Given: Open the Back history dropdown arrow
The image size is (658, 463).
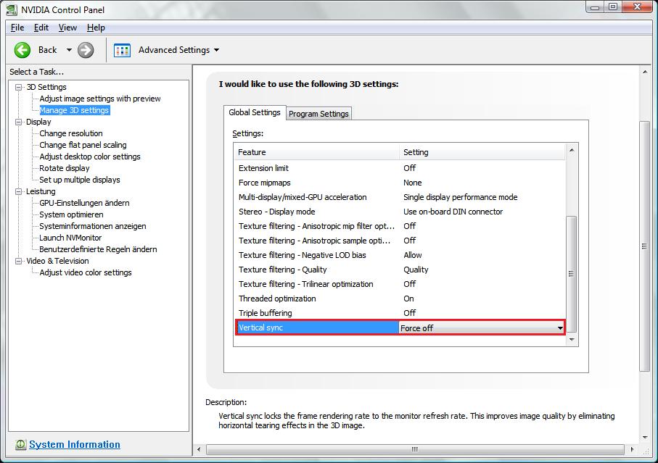Looking at the screenshot, I should pos(69,50).
